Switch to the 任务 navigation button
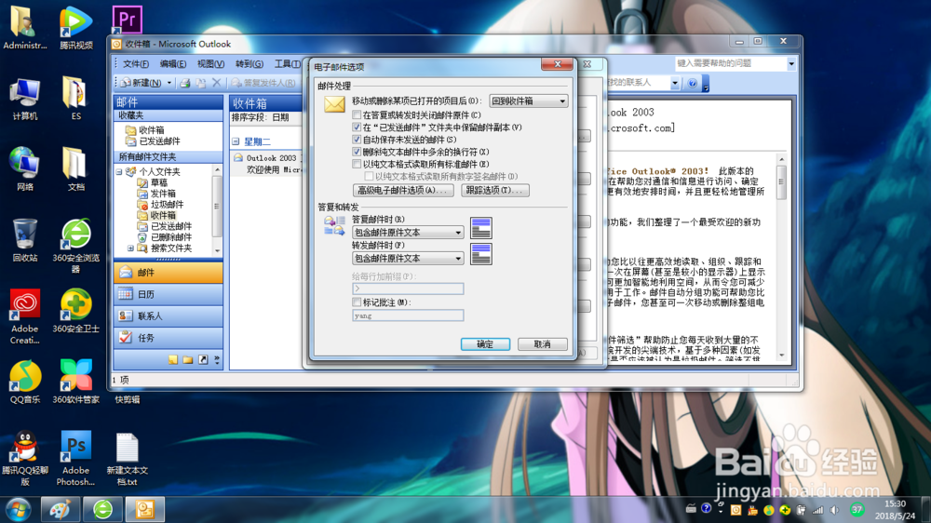The height and width of the screenshot is (523, 931). [x=168, y=338]
